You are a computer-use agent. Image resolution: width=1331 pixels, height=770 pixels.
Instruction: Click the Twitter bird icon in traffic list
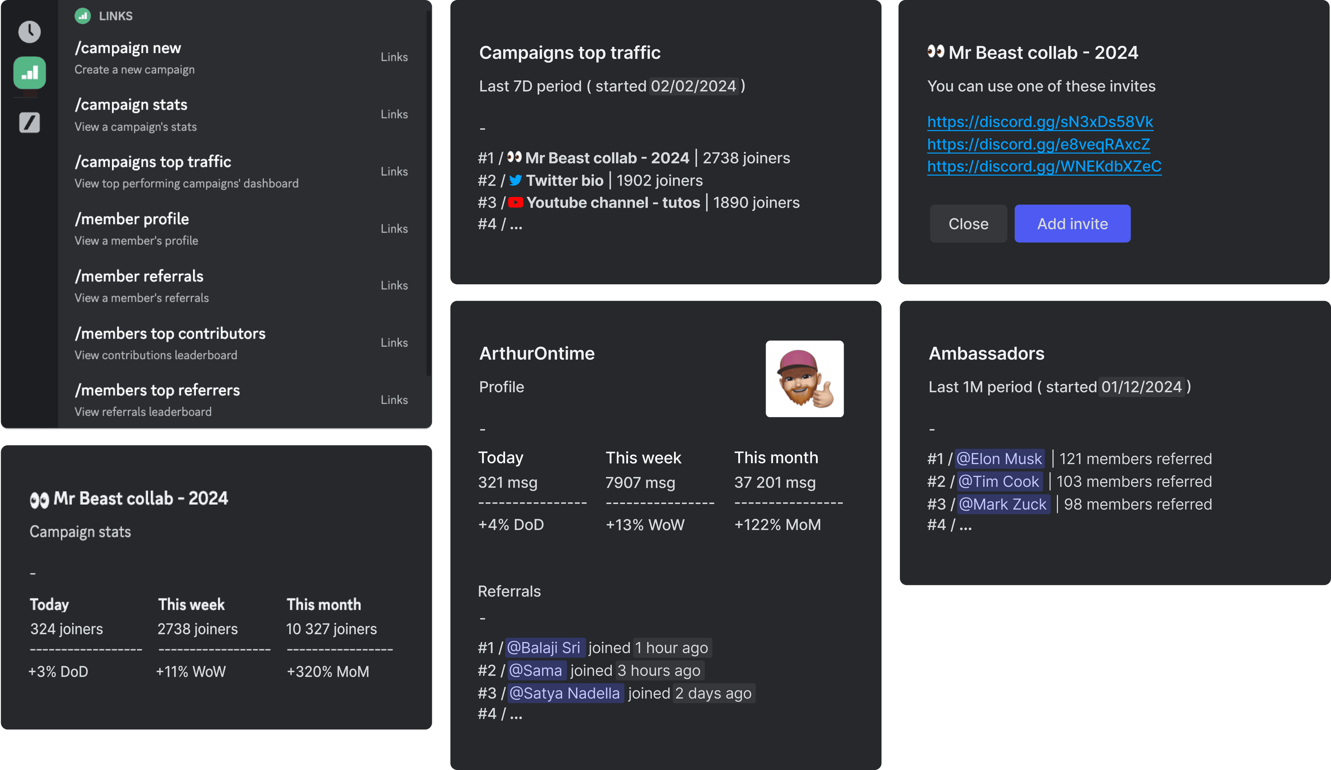[515, 181]
